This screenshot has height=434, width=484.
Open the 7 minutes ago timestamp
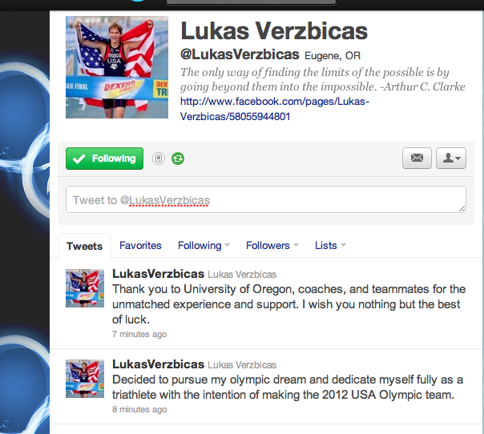coord(139,334)
